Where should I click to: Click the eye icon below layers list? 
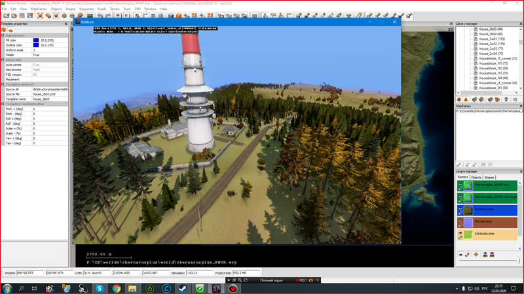[x=460, y=255]
